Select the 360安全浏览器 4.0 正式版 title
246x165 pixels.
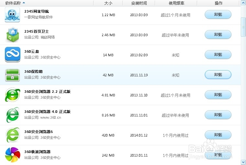pos(47,112)
